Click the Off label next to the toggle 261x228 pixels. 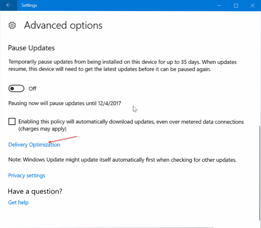point(33,88)
